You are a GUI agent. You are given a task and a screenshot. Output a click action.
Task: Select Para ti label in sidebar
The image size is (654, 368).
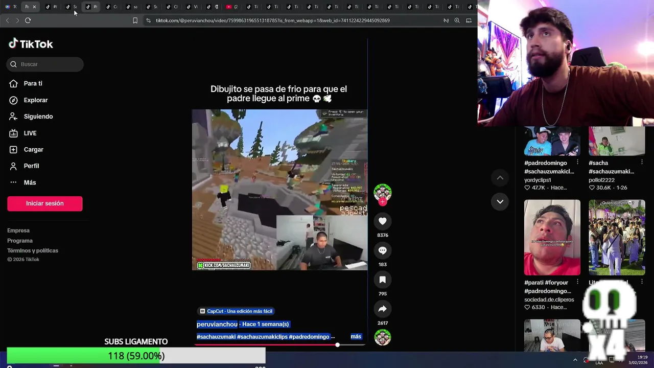(x=33, y=83)
